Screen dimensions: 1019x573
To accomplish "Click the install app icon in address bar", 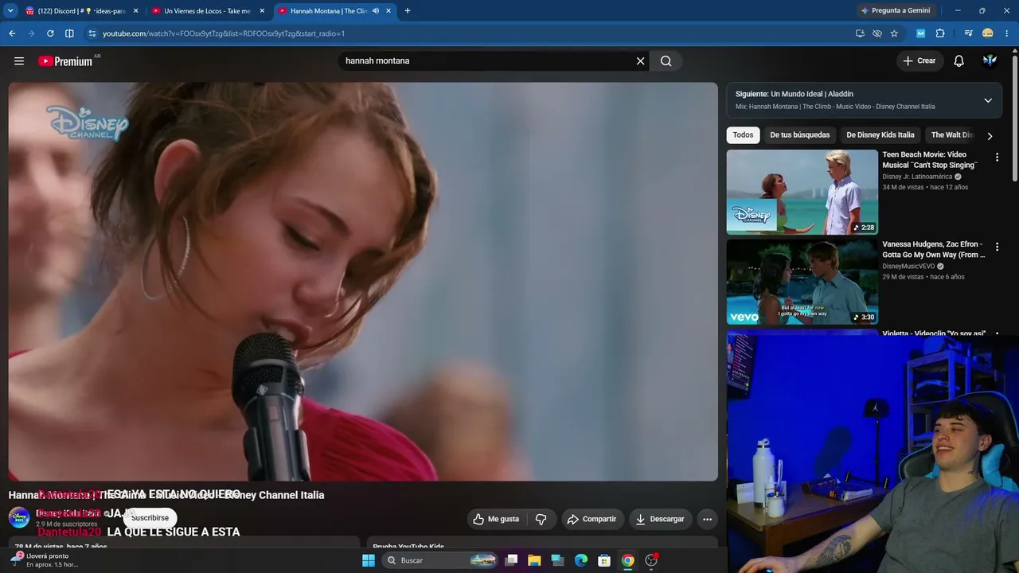I will [860, 33].
